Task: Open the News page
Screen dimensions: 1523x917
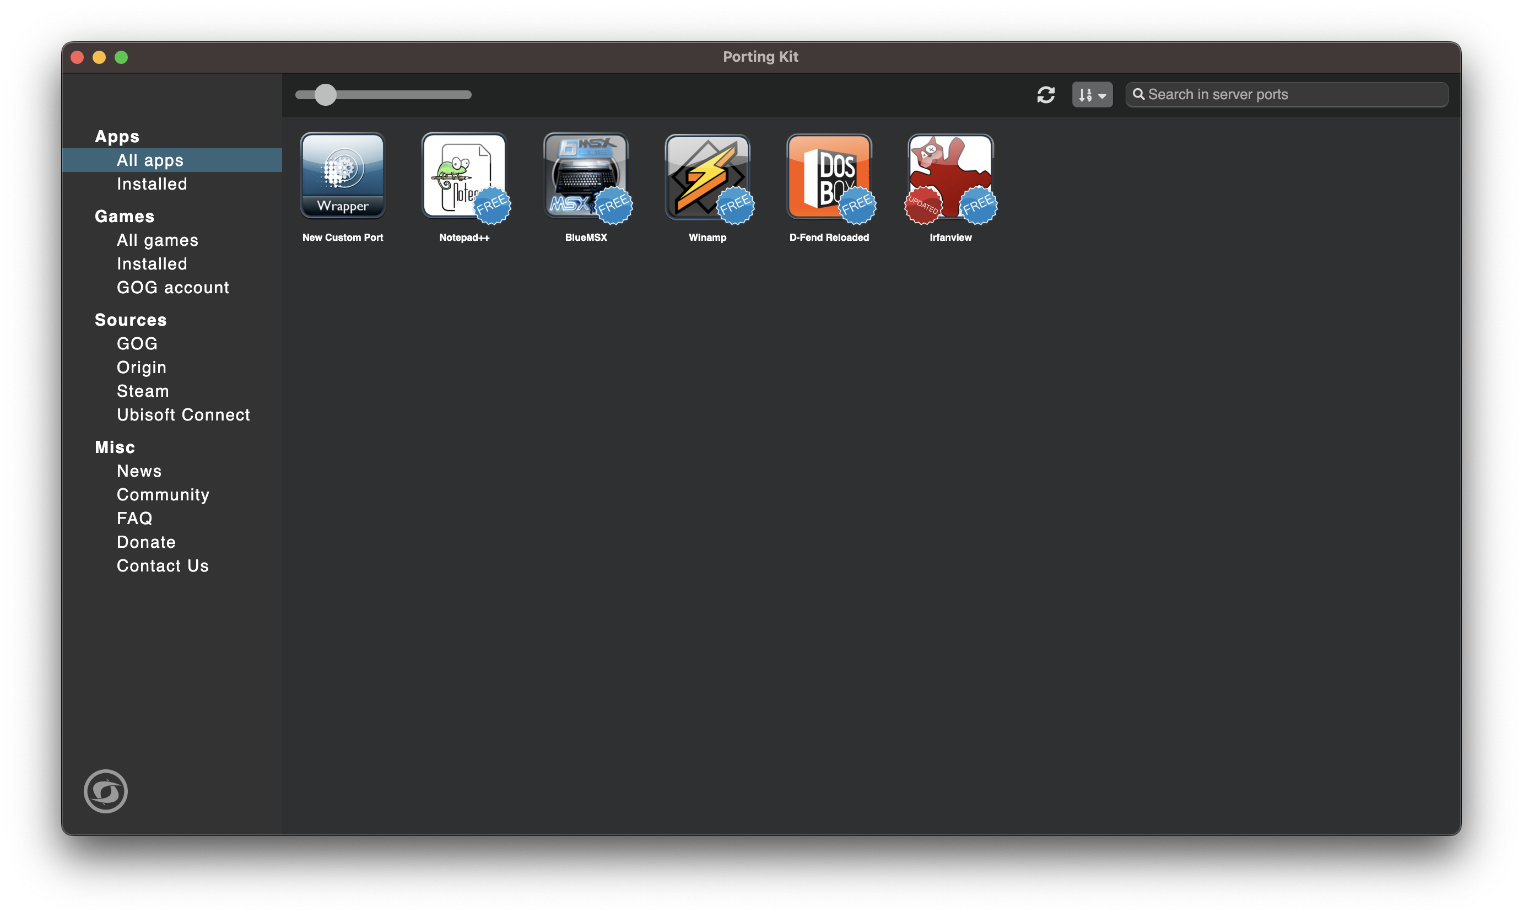Action: coord(139,471)
